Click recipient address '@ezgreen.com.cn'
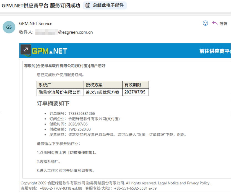This screenshot has height=193, width=231. (76, 32)
